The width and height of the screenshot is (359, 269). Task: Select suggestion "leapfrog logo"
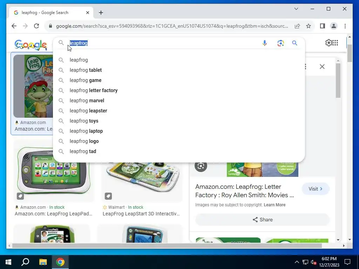click(x=179, y=141)
